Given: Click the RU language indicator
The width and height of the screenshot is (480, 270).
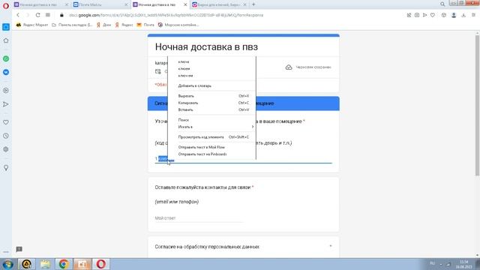Looking at the screenshot, I should (432, 263).
